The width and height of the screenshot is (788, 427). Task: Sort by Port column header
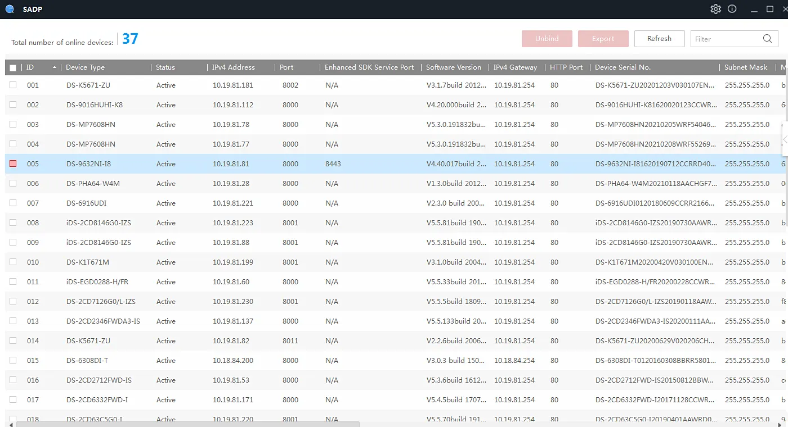(286, 67)
